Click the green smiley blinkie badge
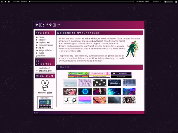This screenshot has width=178, height=133. point(78,74)
